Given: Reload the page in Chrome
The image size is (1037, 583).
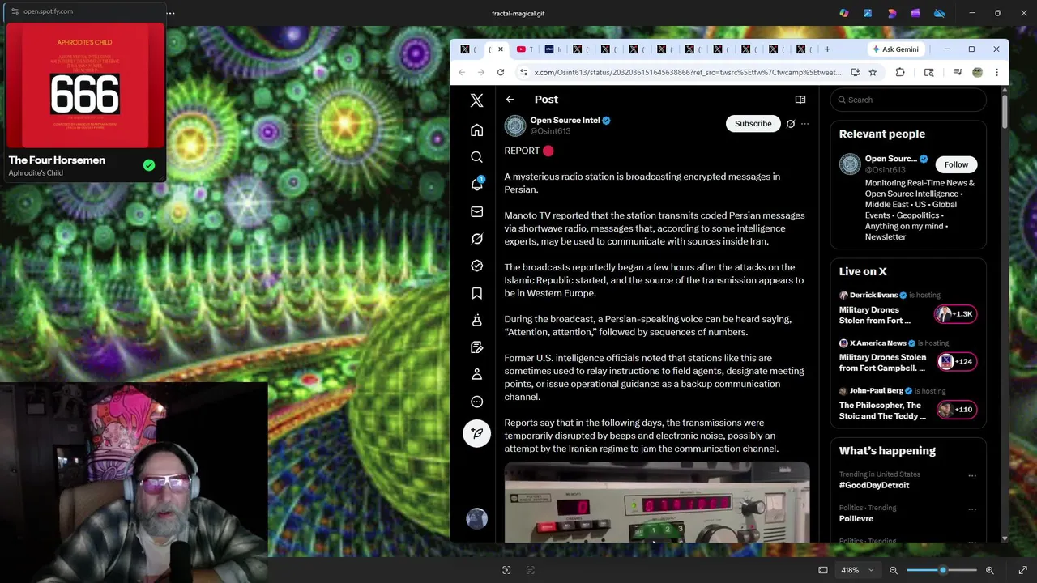Looking at the screenshot, I should point(501,72).
